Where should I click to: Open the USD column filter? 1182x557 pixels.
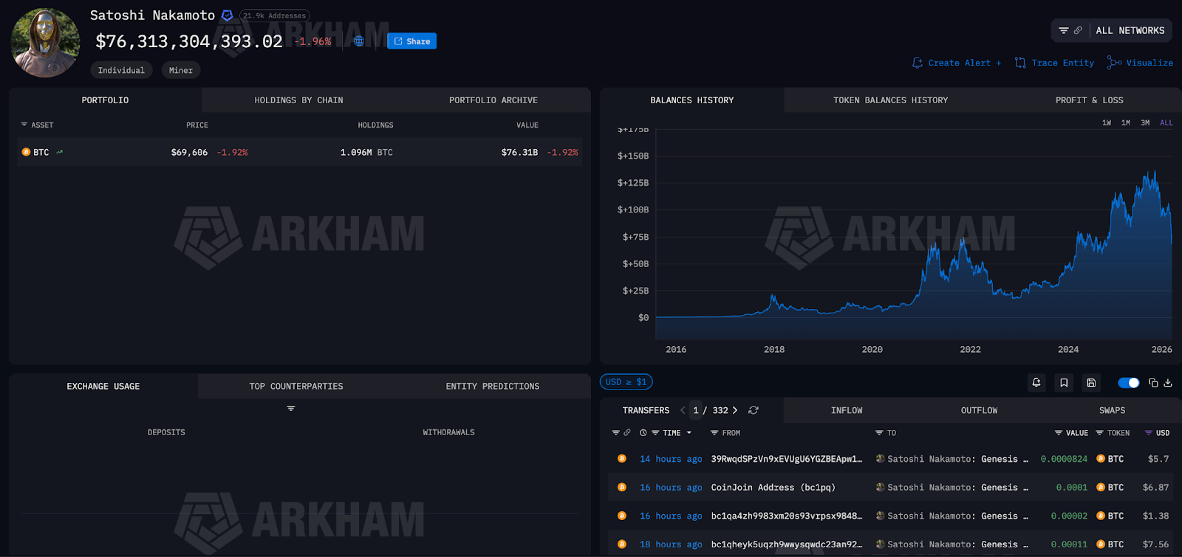(x=1149, y=433)
